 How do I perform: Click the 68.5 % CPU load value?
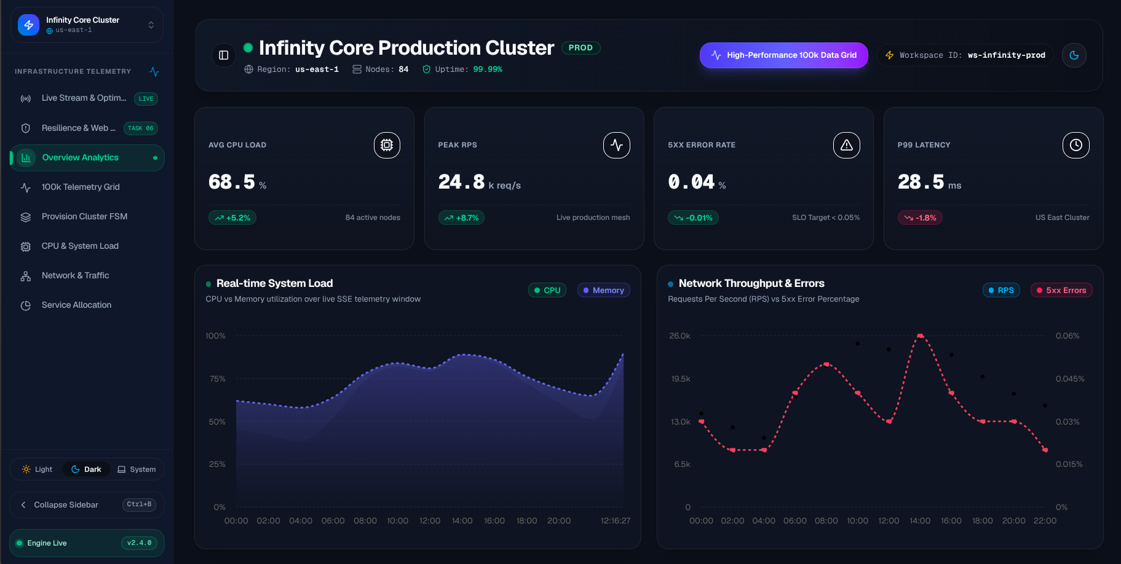point(237,182)
